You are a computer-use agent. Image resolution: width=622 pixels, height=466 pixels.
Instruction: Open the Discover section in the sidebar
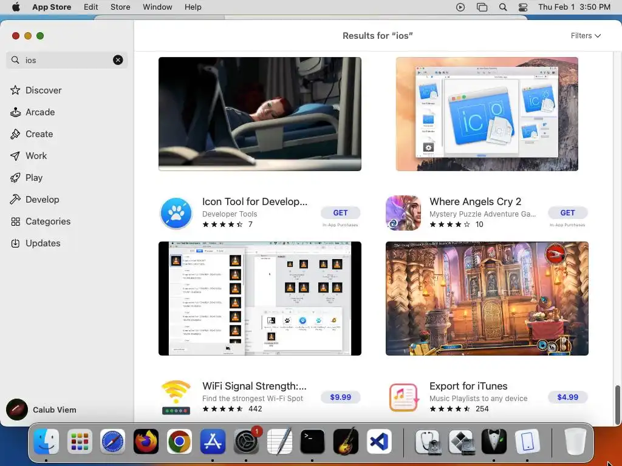point(36,90)
